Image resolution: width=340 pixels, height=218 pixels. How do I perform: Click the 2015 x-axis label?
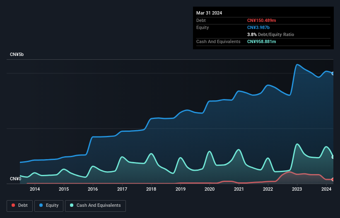[x=64, y=189]
